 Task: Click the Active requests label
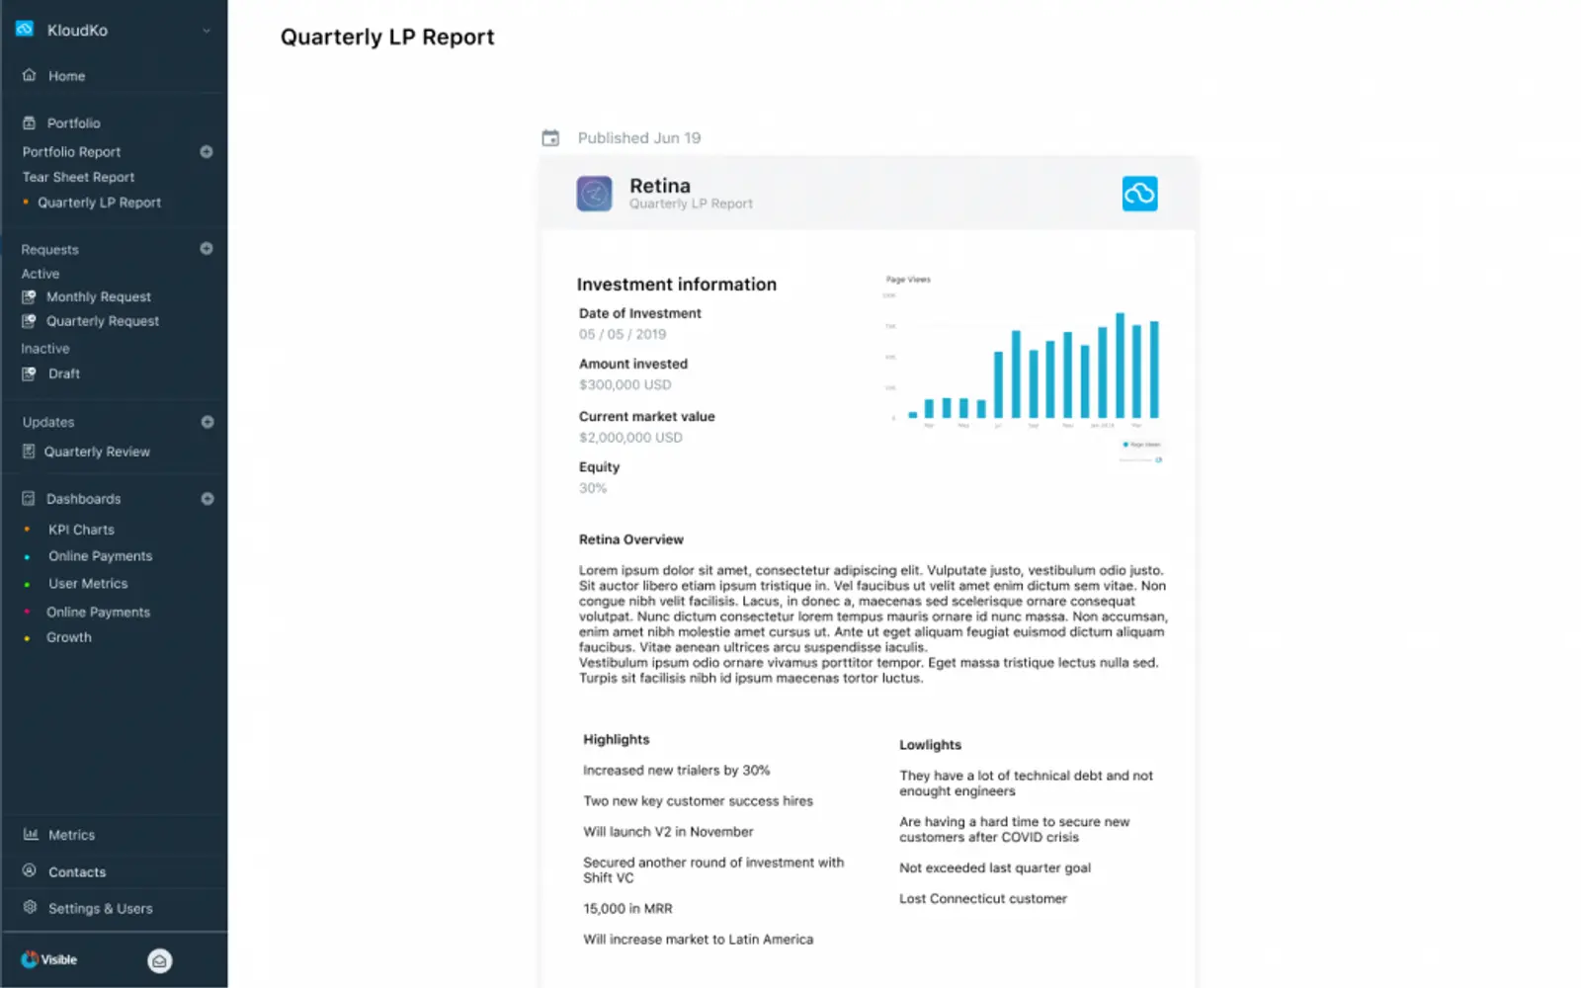coord(41,274)
